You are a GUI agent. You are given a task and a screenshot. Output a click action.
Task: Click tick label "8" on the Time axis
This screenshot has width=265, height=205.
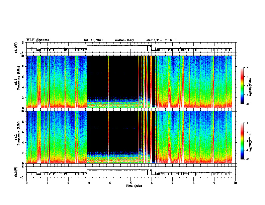tap(193, 183)
